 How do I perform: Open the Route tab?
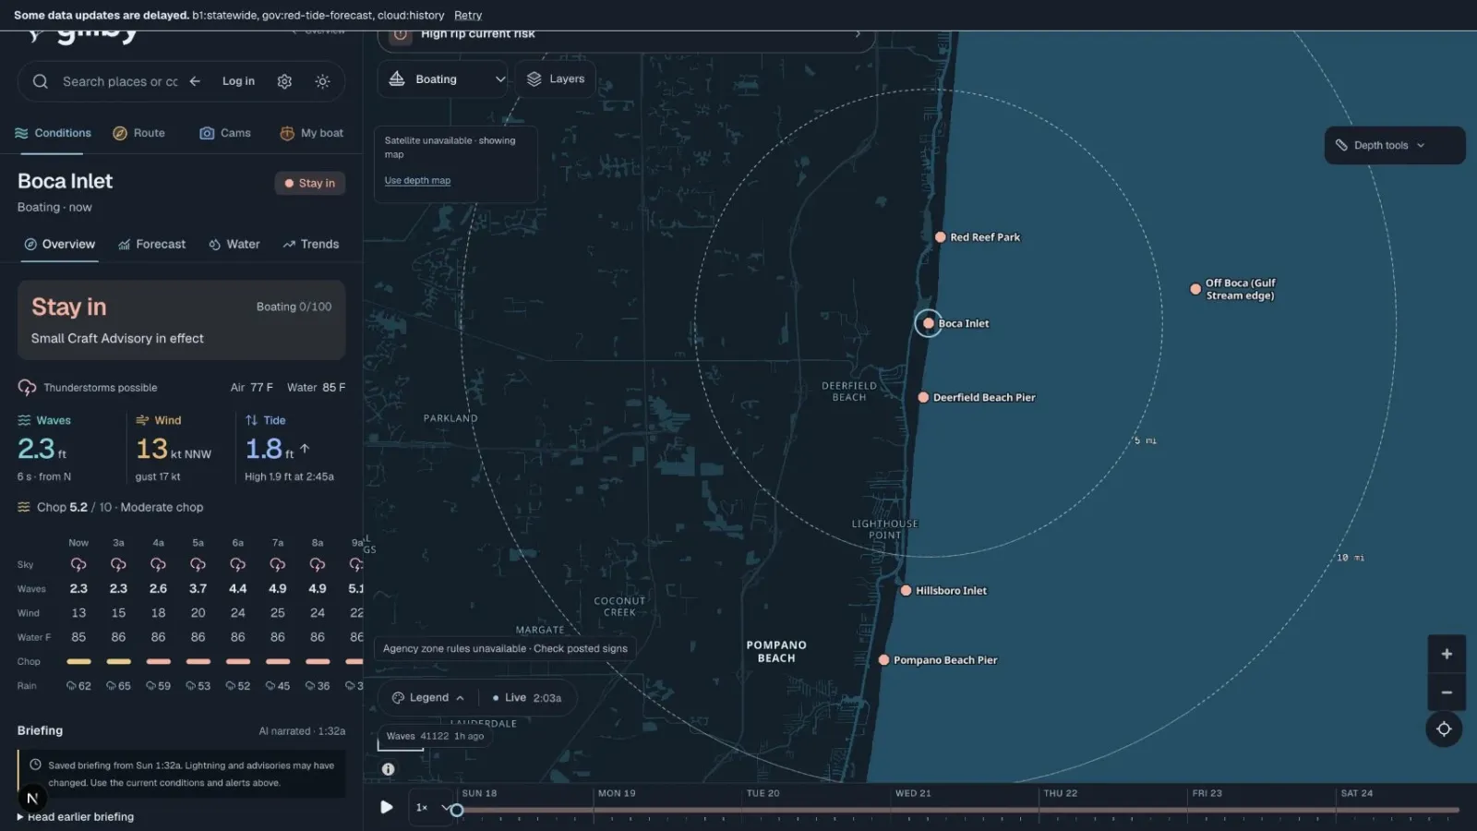(x=138, y=133)
